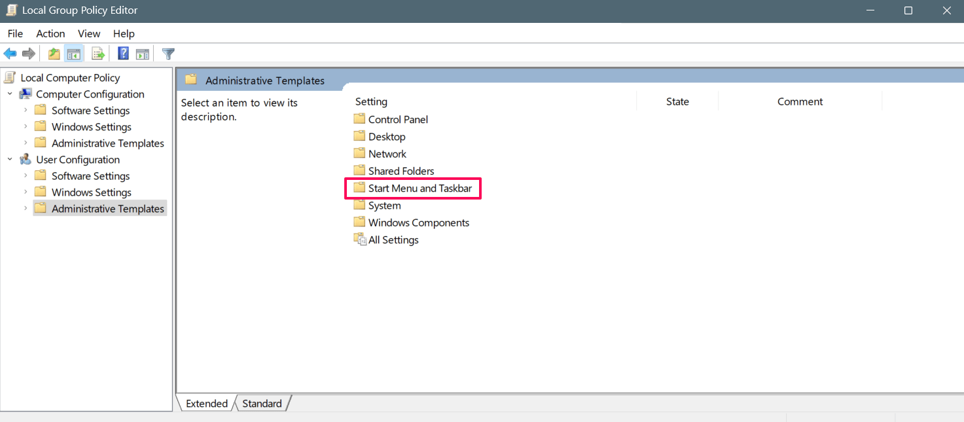The image size is (964, 422).
Task: Open the Action menu
Action: (x=50, y=33)
